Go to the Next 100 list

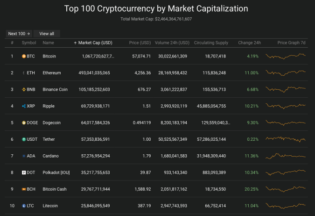[x=19, y=34]
